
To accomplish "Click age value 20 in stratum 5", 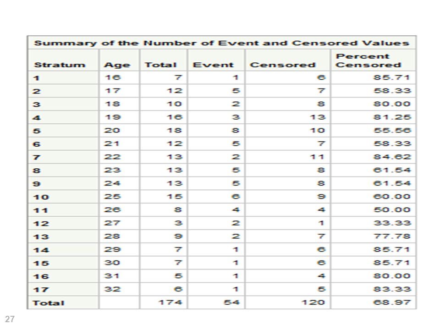I will click(x=112, y=130).
